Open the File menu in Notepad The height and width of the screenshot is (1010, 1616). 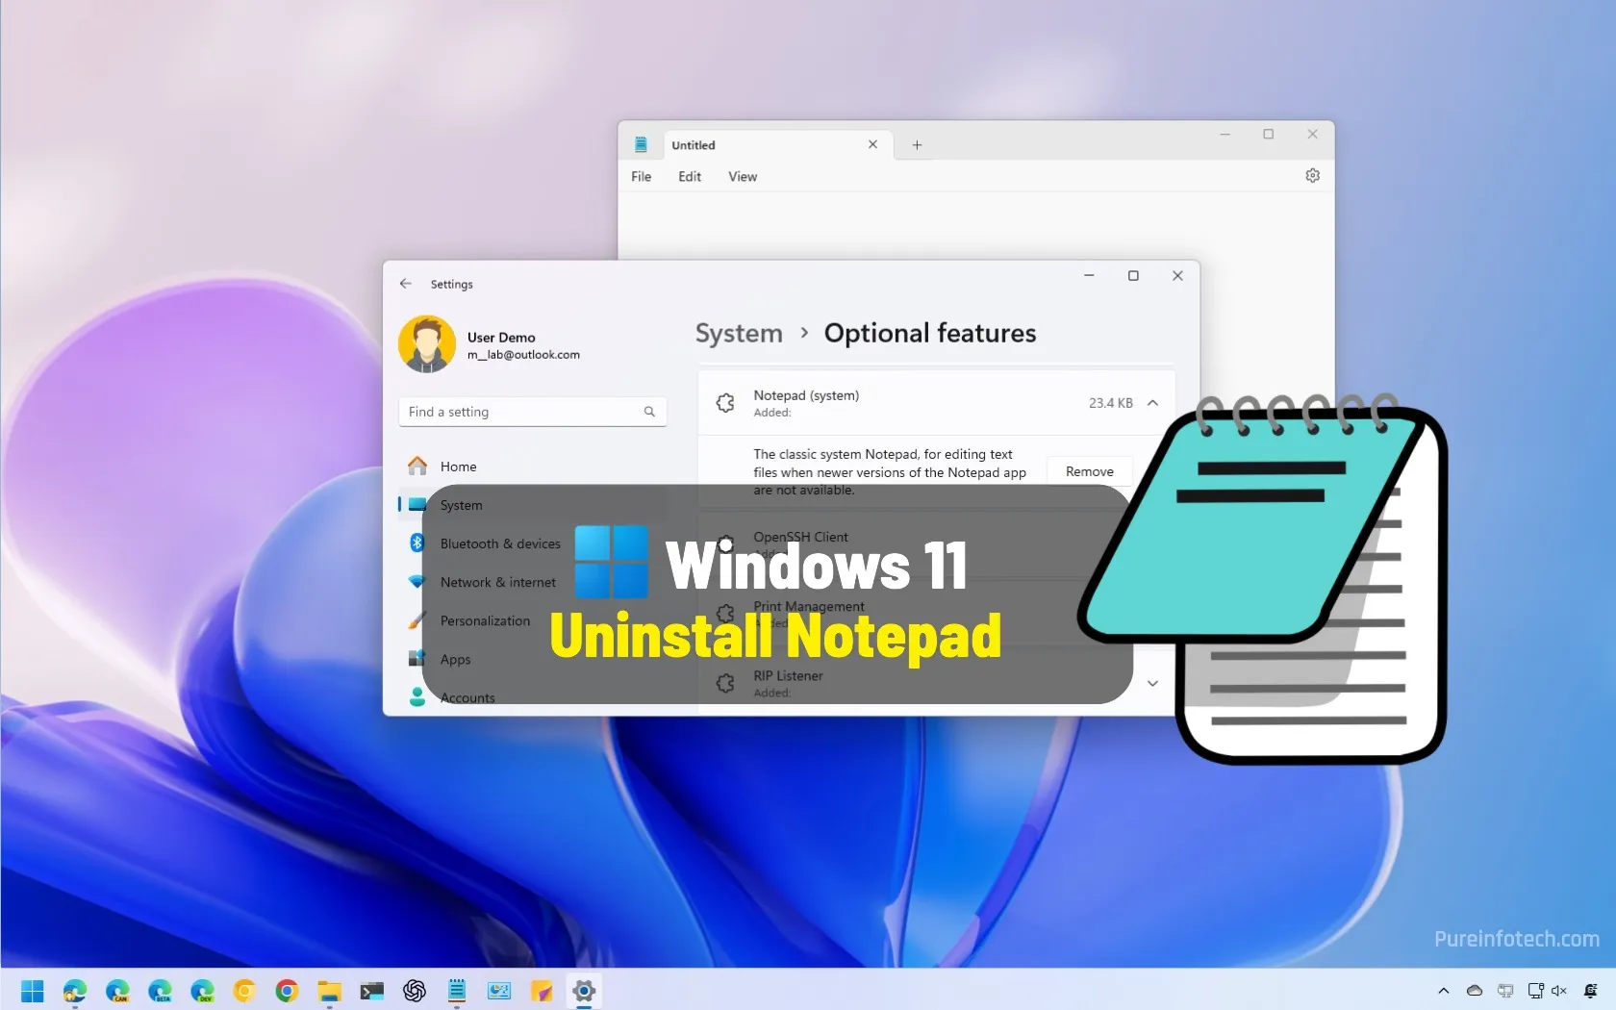click(641, 176)
